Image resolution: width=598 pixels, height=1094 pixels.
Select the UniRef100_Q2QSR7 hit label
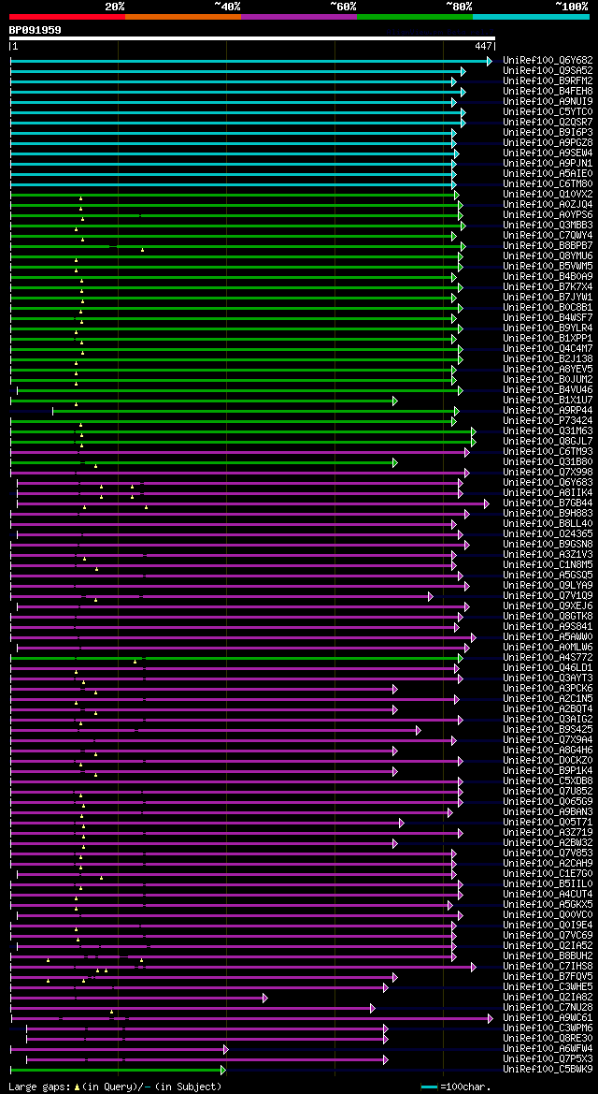(548, 122)
